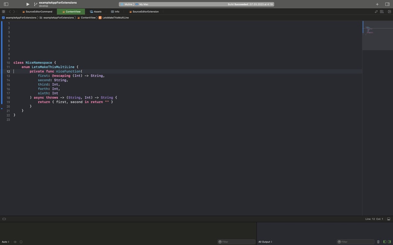Toggle the debug area tag icon
Screen dimensions: 393x245
pyautogui.click(x=4, y=219)
